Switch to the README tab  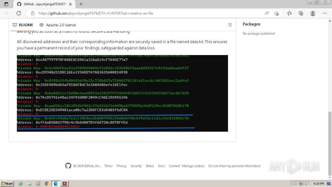(x=23, y=25)
